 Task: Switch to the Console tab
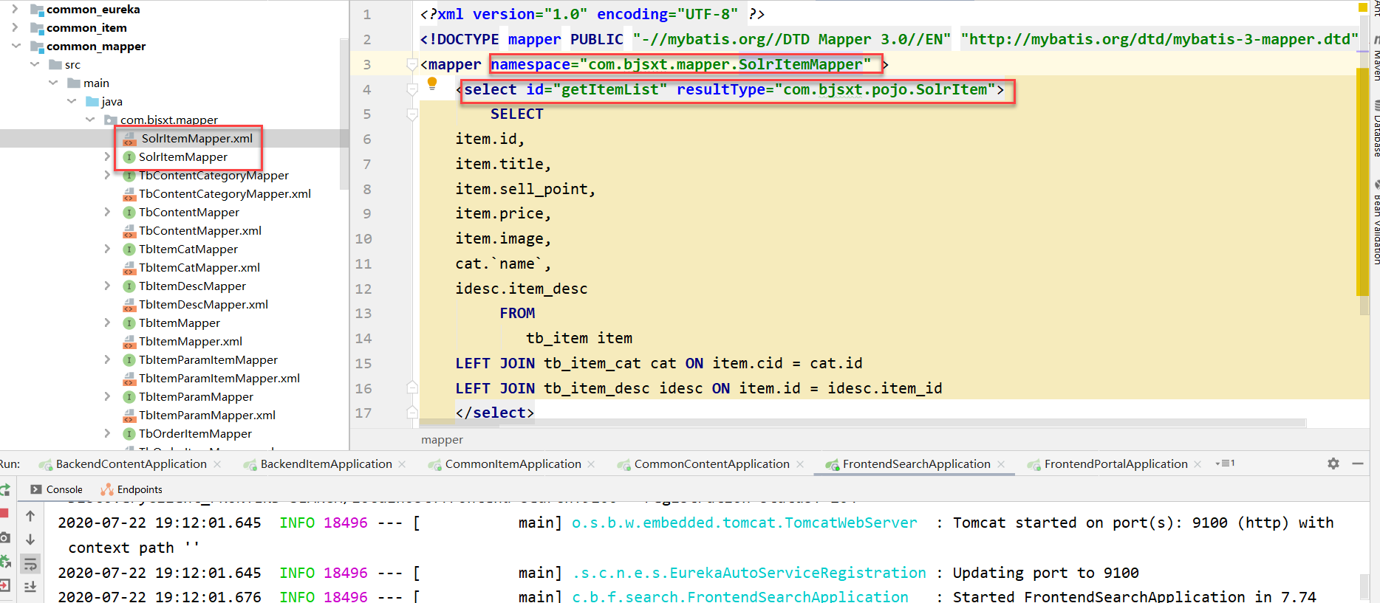coord(56,489)
